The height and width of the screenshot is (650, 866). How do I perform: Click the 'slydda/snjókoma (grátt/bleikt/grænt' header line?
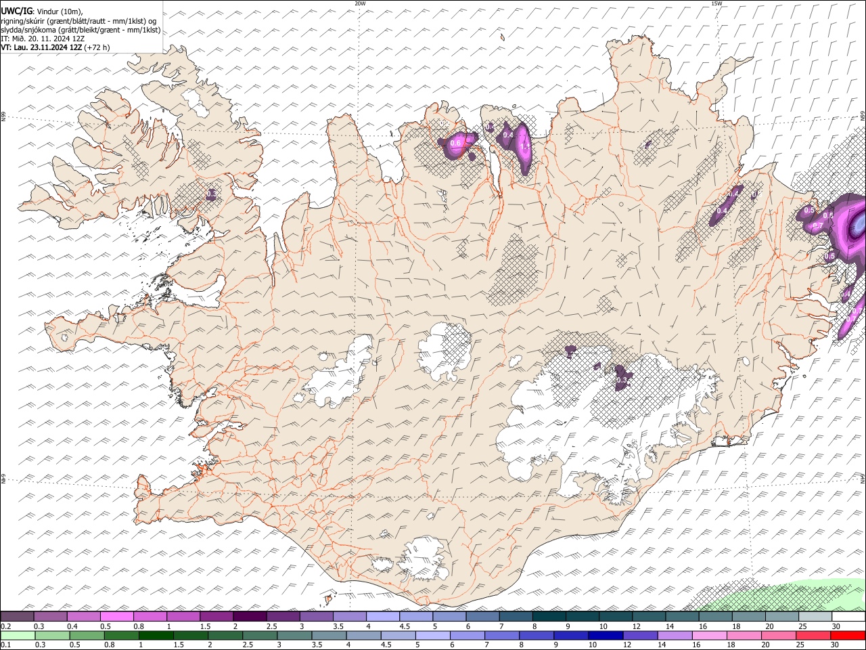pos(81,30)
